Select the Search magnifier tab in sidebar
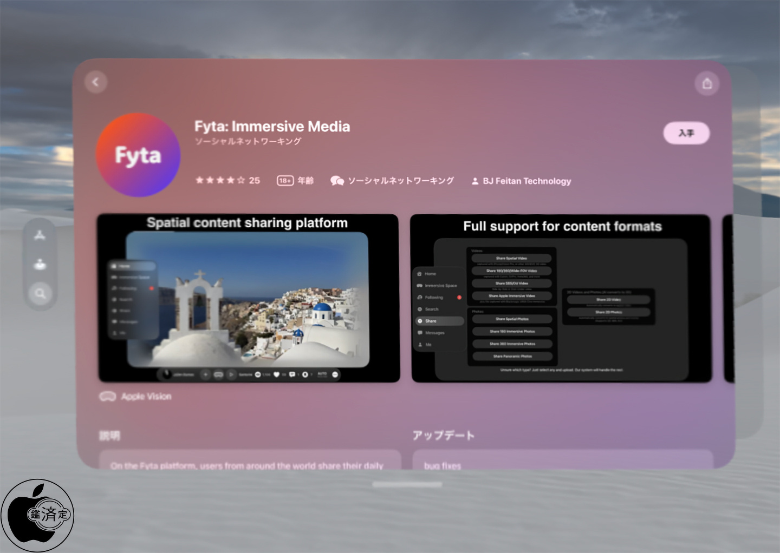Image resolution: width=780 pixels, height=553 pixels. (x=40, y=294)
